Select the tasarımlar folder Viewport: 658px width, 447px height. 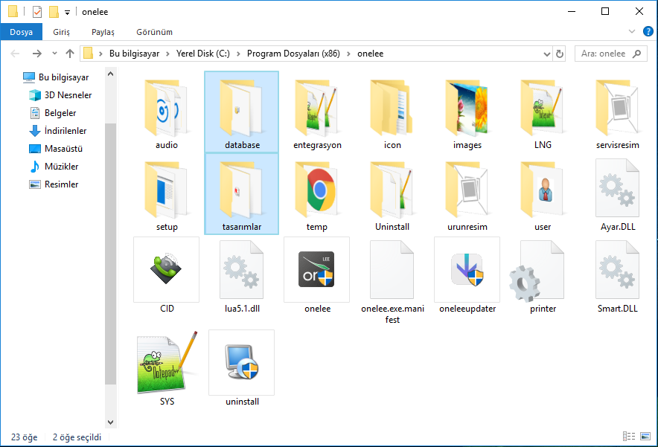tap(242, 194)
